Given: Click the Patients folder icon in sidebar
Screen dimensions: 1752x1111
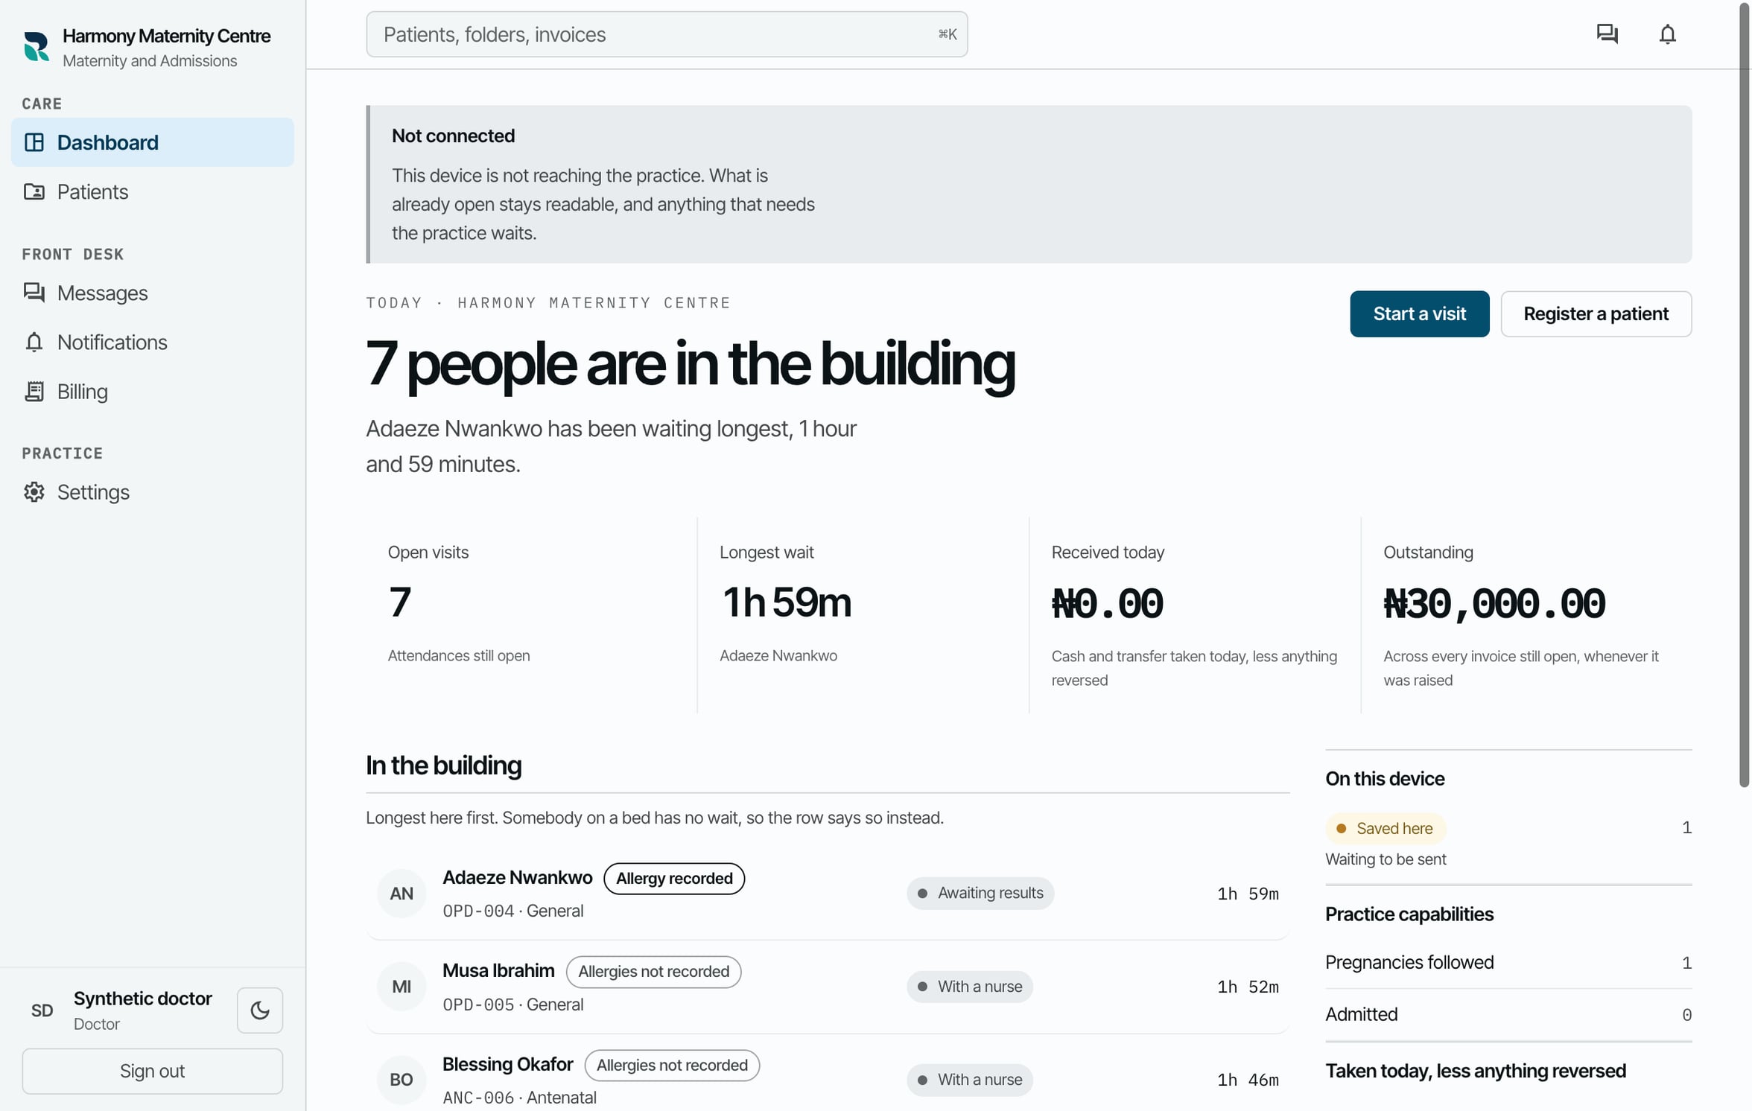Looking at the screenshot, I should point(34,192).
